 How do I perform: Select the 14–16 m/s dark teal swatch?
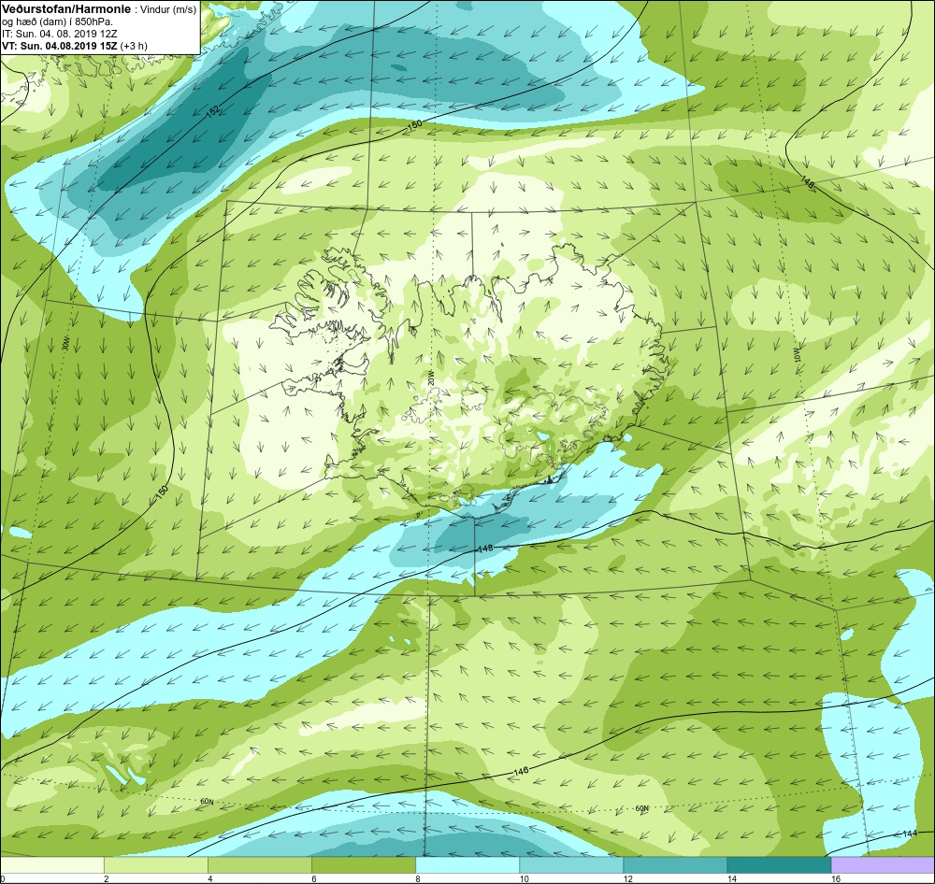point(778,865)
